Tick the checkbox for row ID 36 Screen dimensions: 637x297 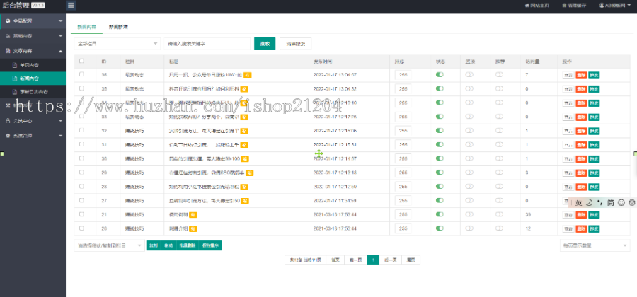81,74
